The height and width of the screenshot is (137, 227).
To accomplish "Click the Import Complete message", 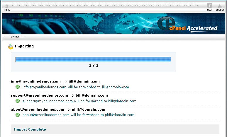I will pos(30,129).
